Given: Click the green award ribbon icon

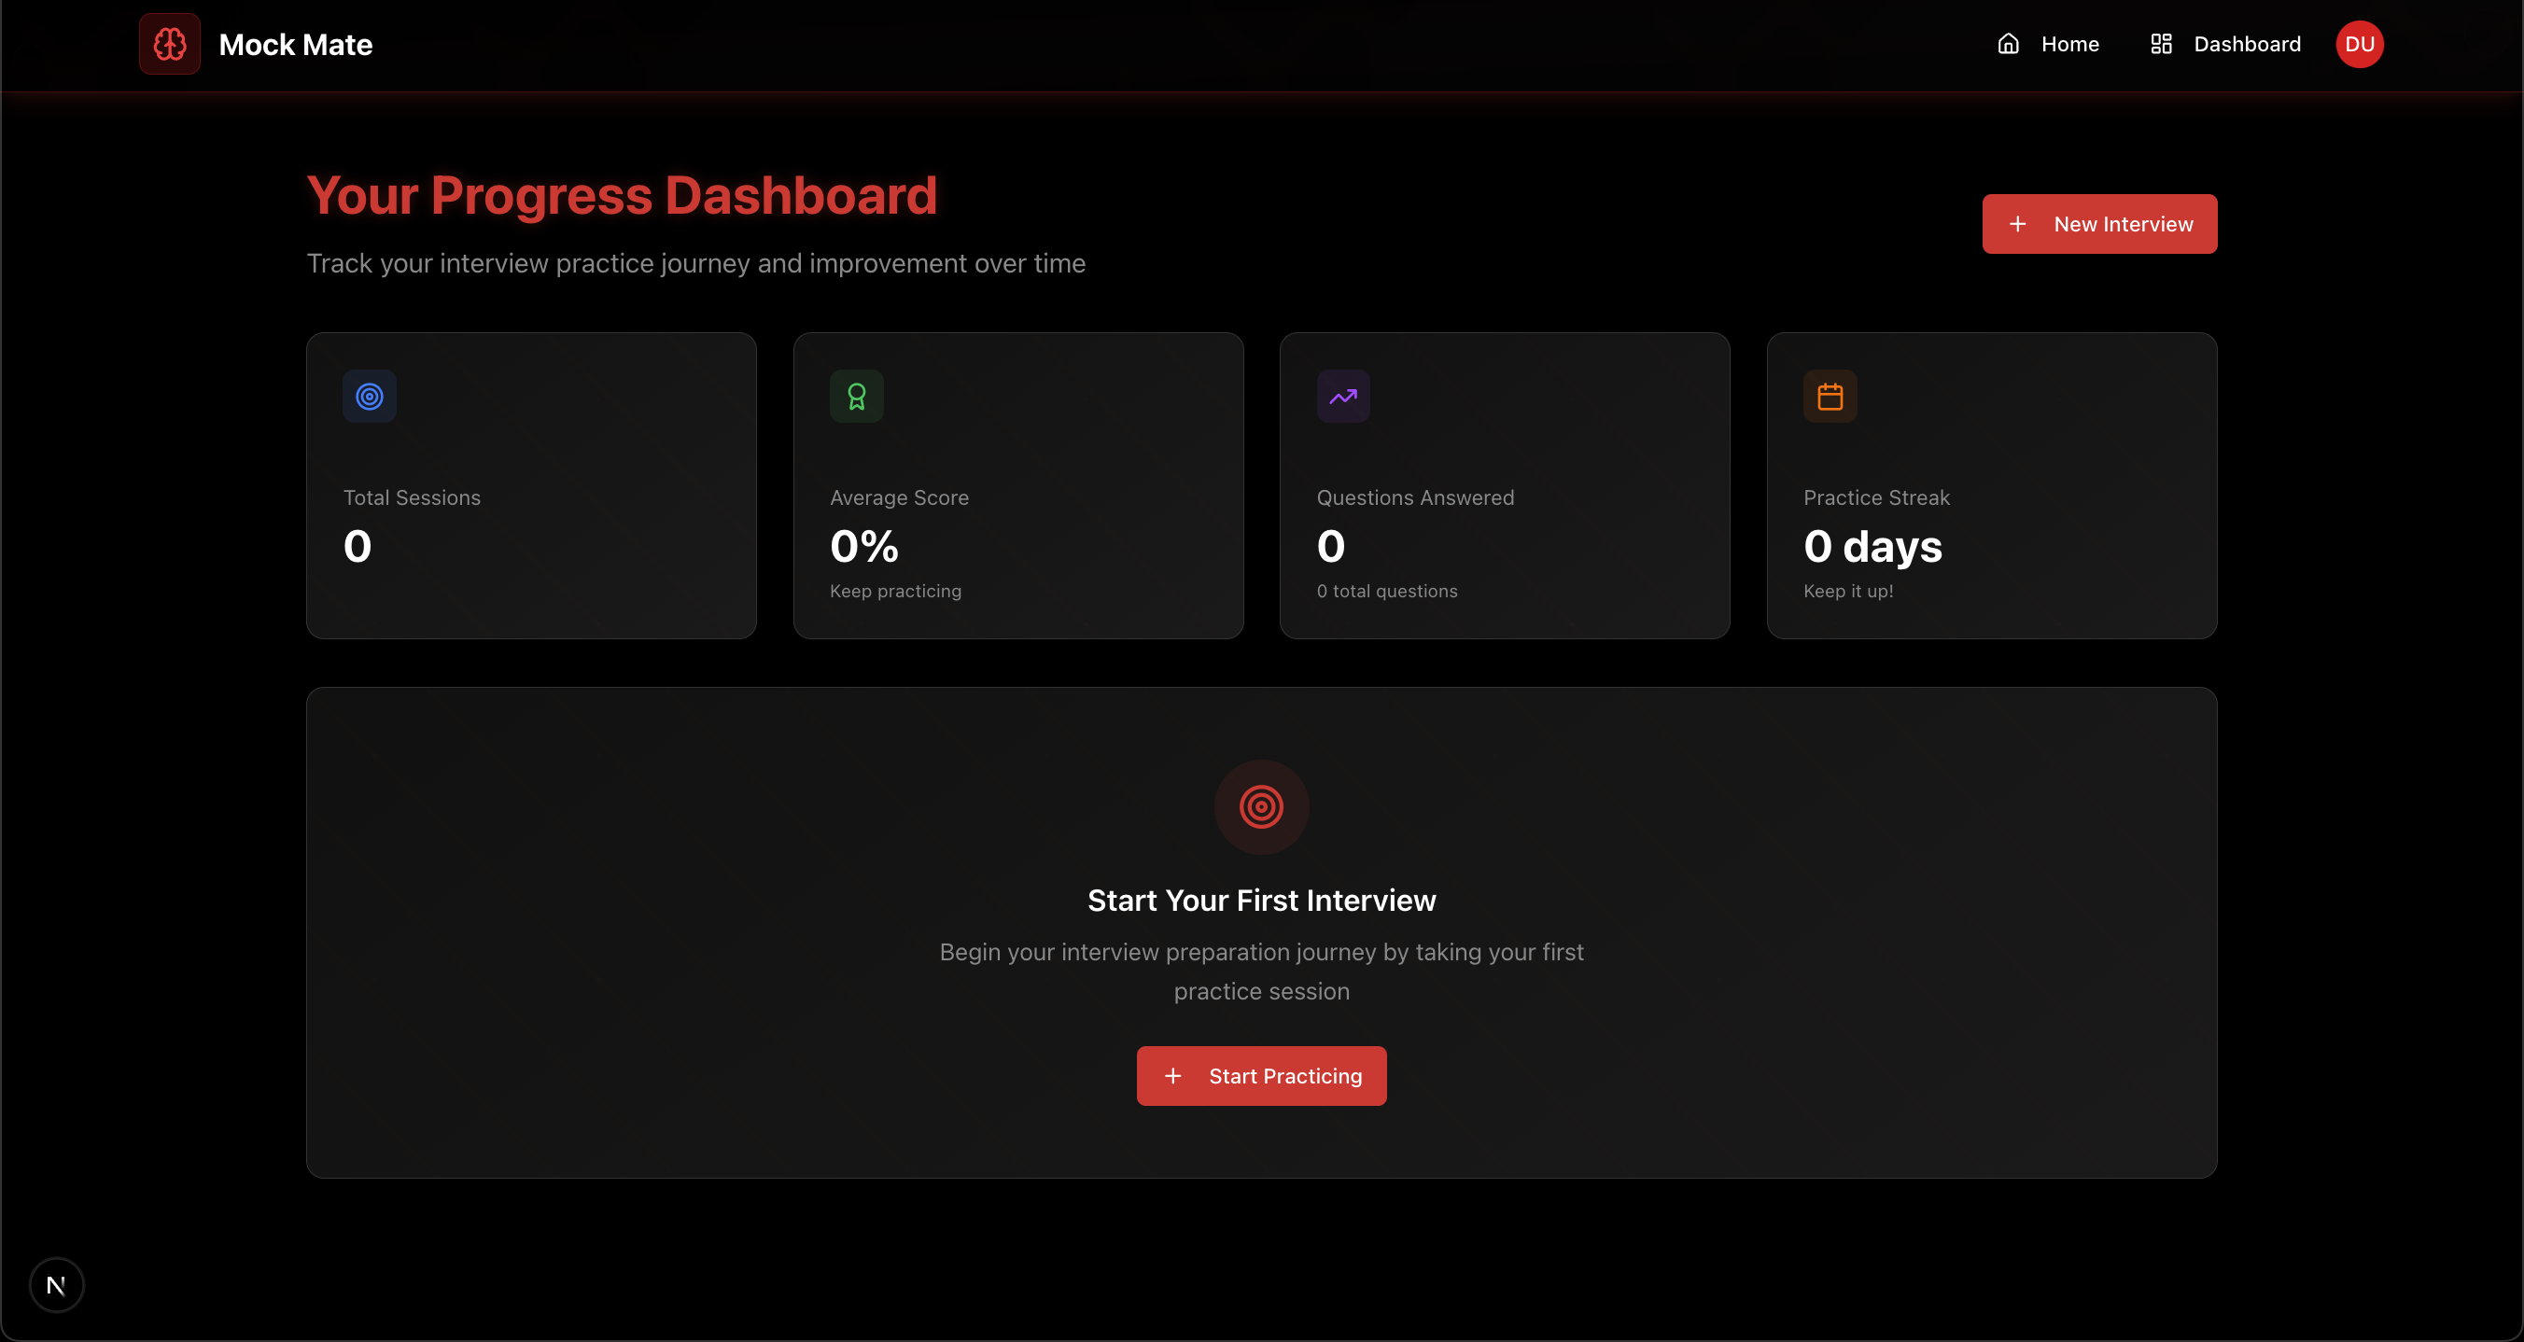Looking at the screenshot, I should [x=856, y=397].
